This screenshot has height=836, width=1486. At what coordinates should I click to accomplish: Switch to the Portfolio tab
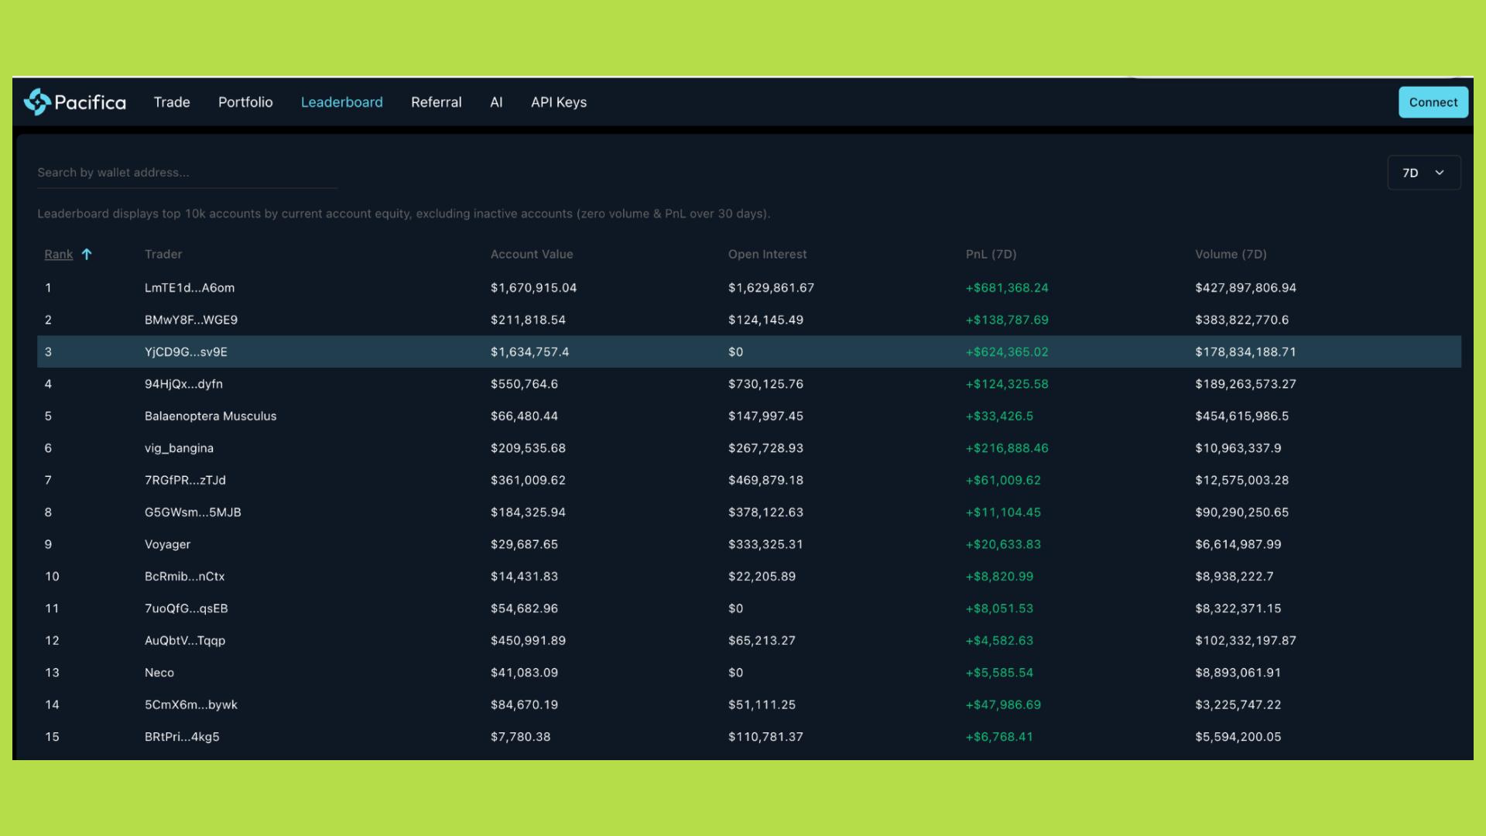(x=245, y=102)
